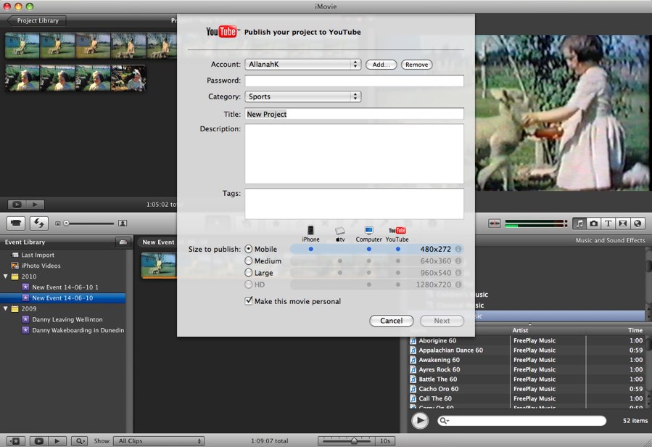Sort music list by Artist column
Viewport: 652px width, 447px height.
(548, 330)
